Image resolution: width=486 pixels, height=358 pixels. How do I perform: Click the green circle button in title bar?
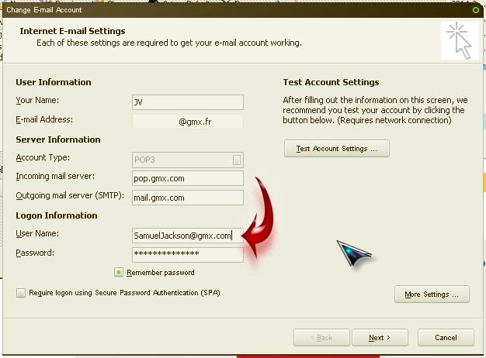475,9
